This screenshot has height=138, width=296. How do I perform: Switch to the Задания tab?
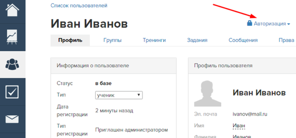pos(197,40)
